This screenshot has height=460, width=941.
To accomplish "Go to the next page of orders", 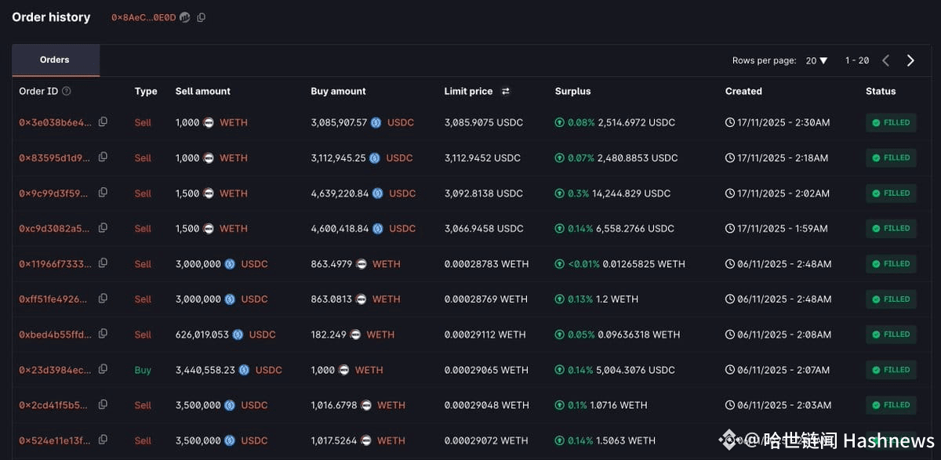I will pos(910,60).
